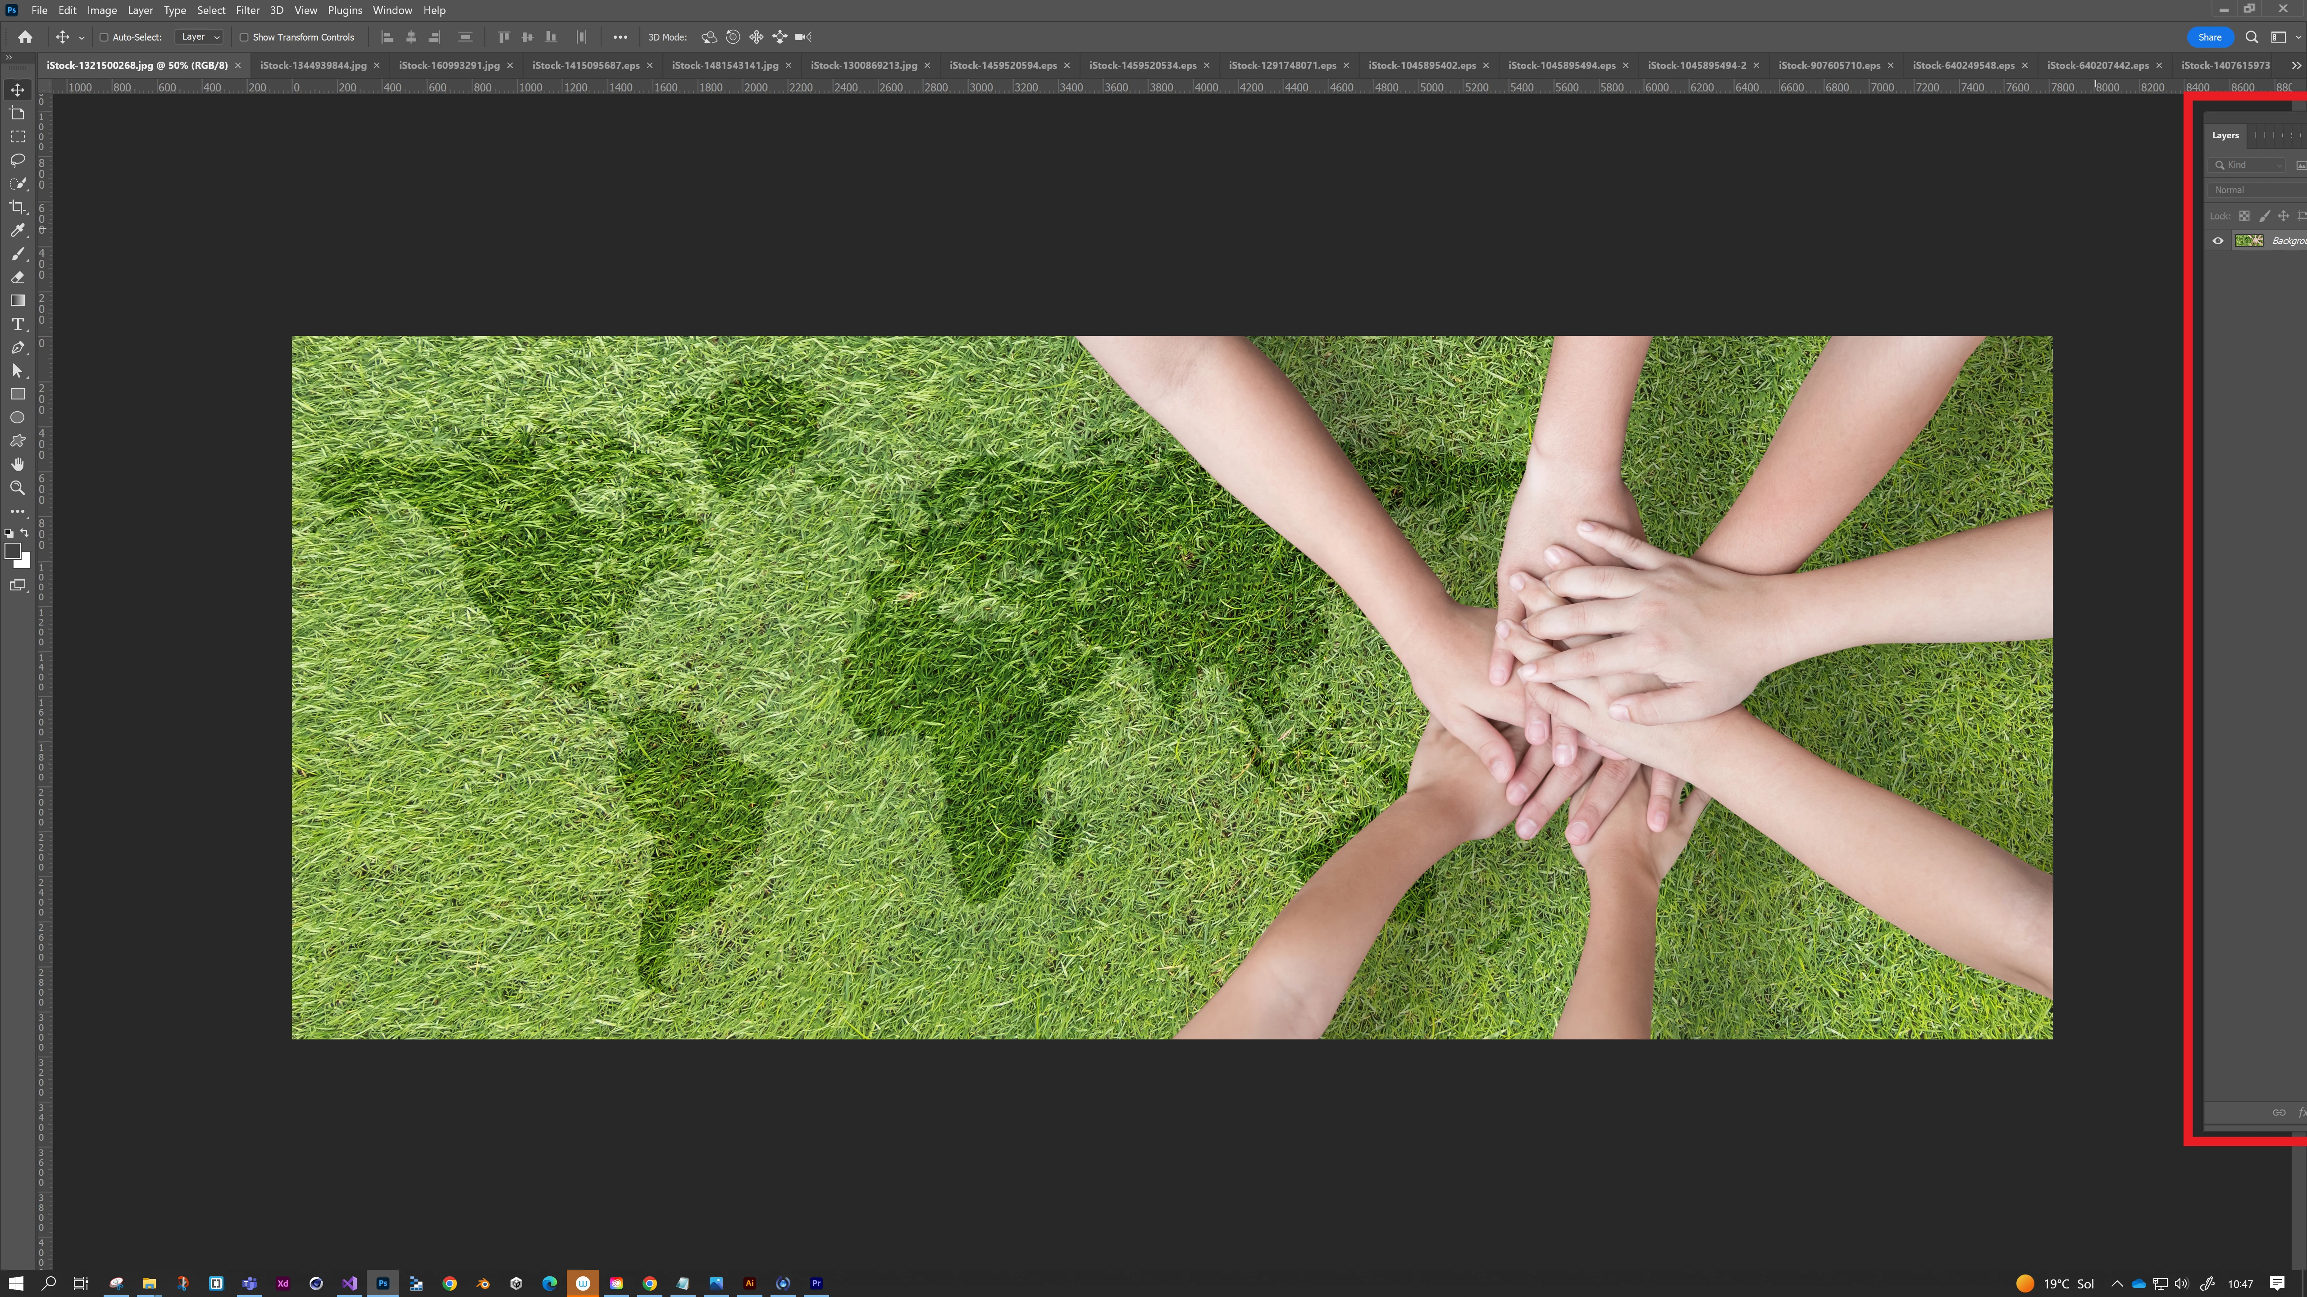Select the Crop tool

tap(17, 207)
